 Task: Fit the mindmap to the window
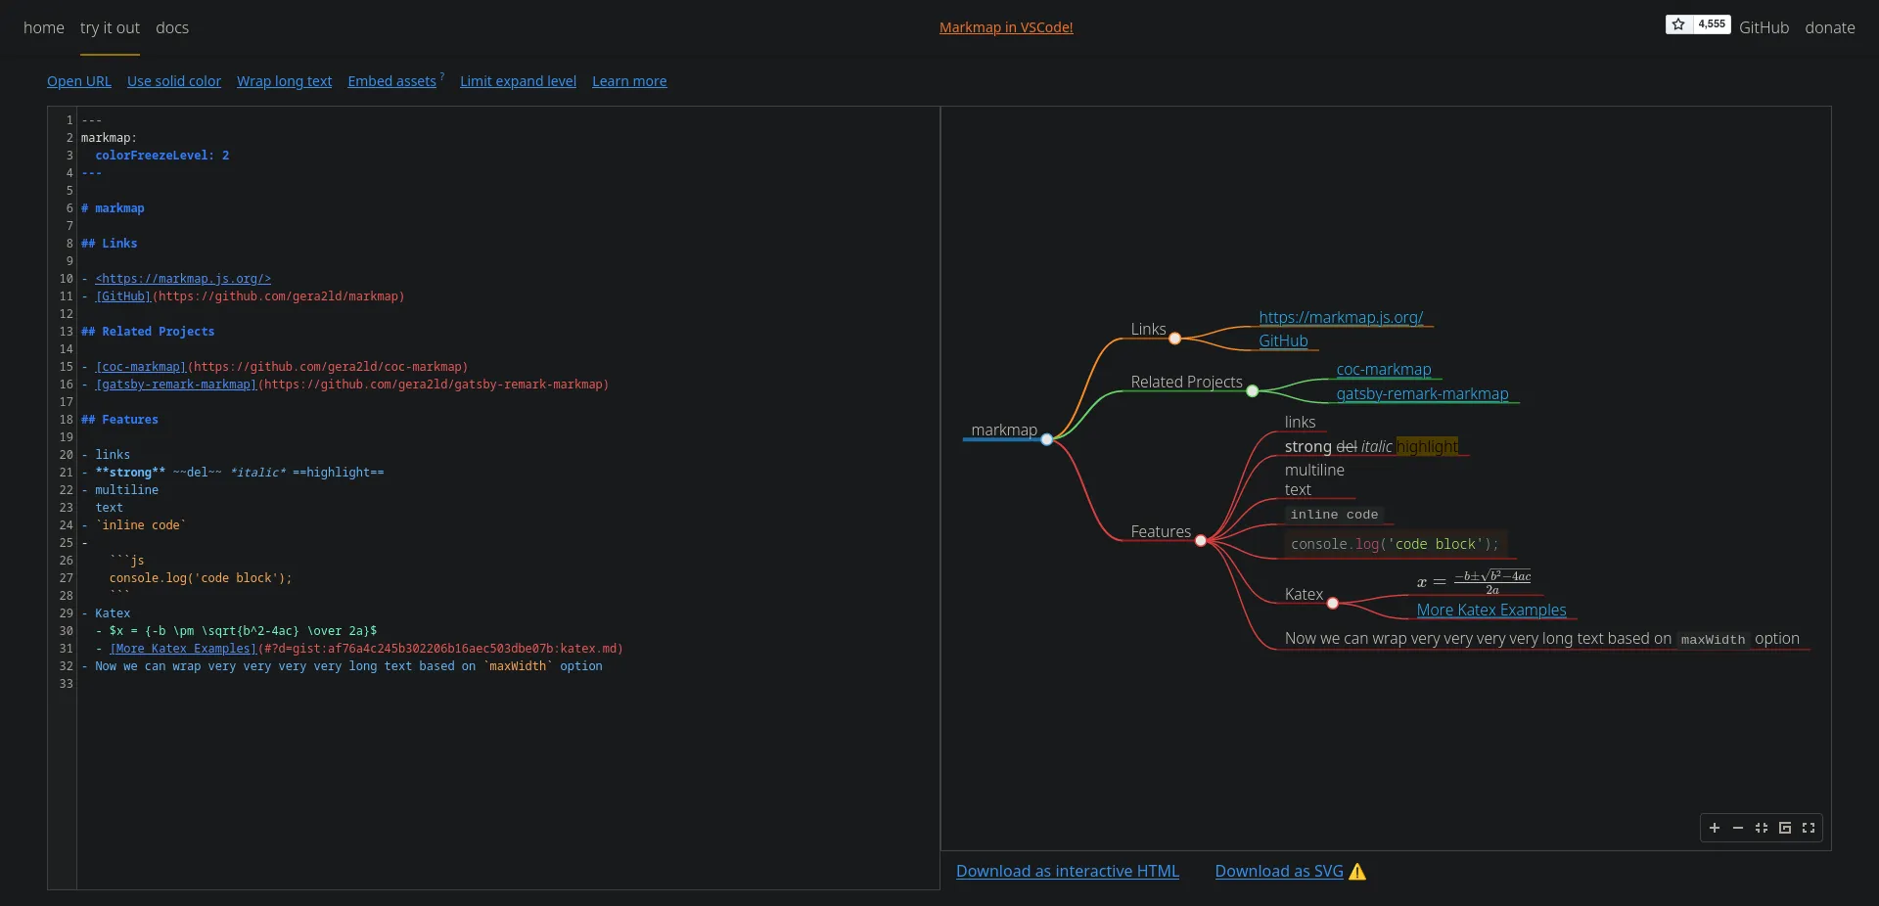tap(1761, 828)
